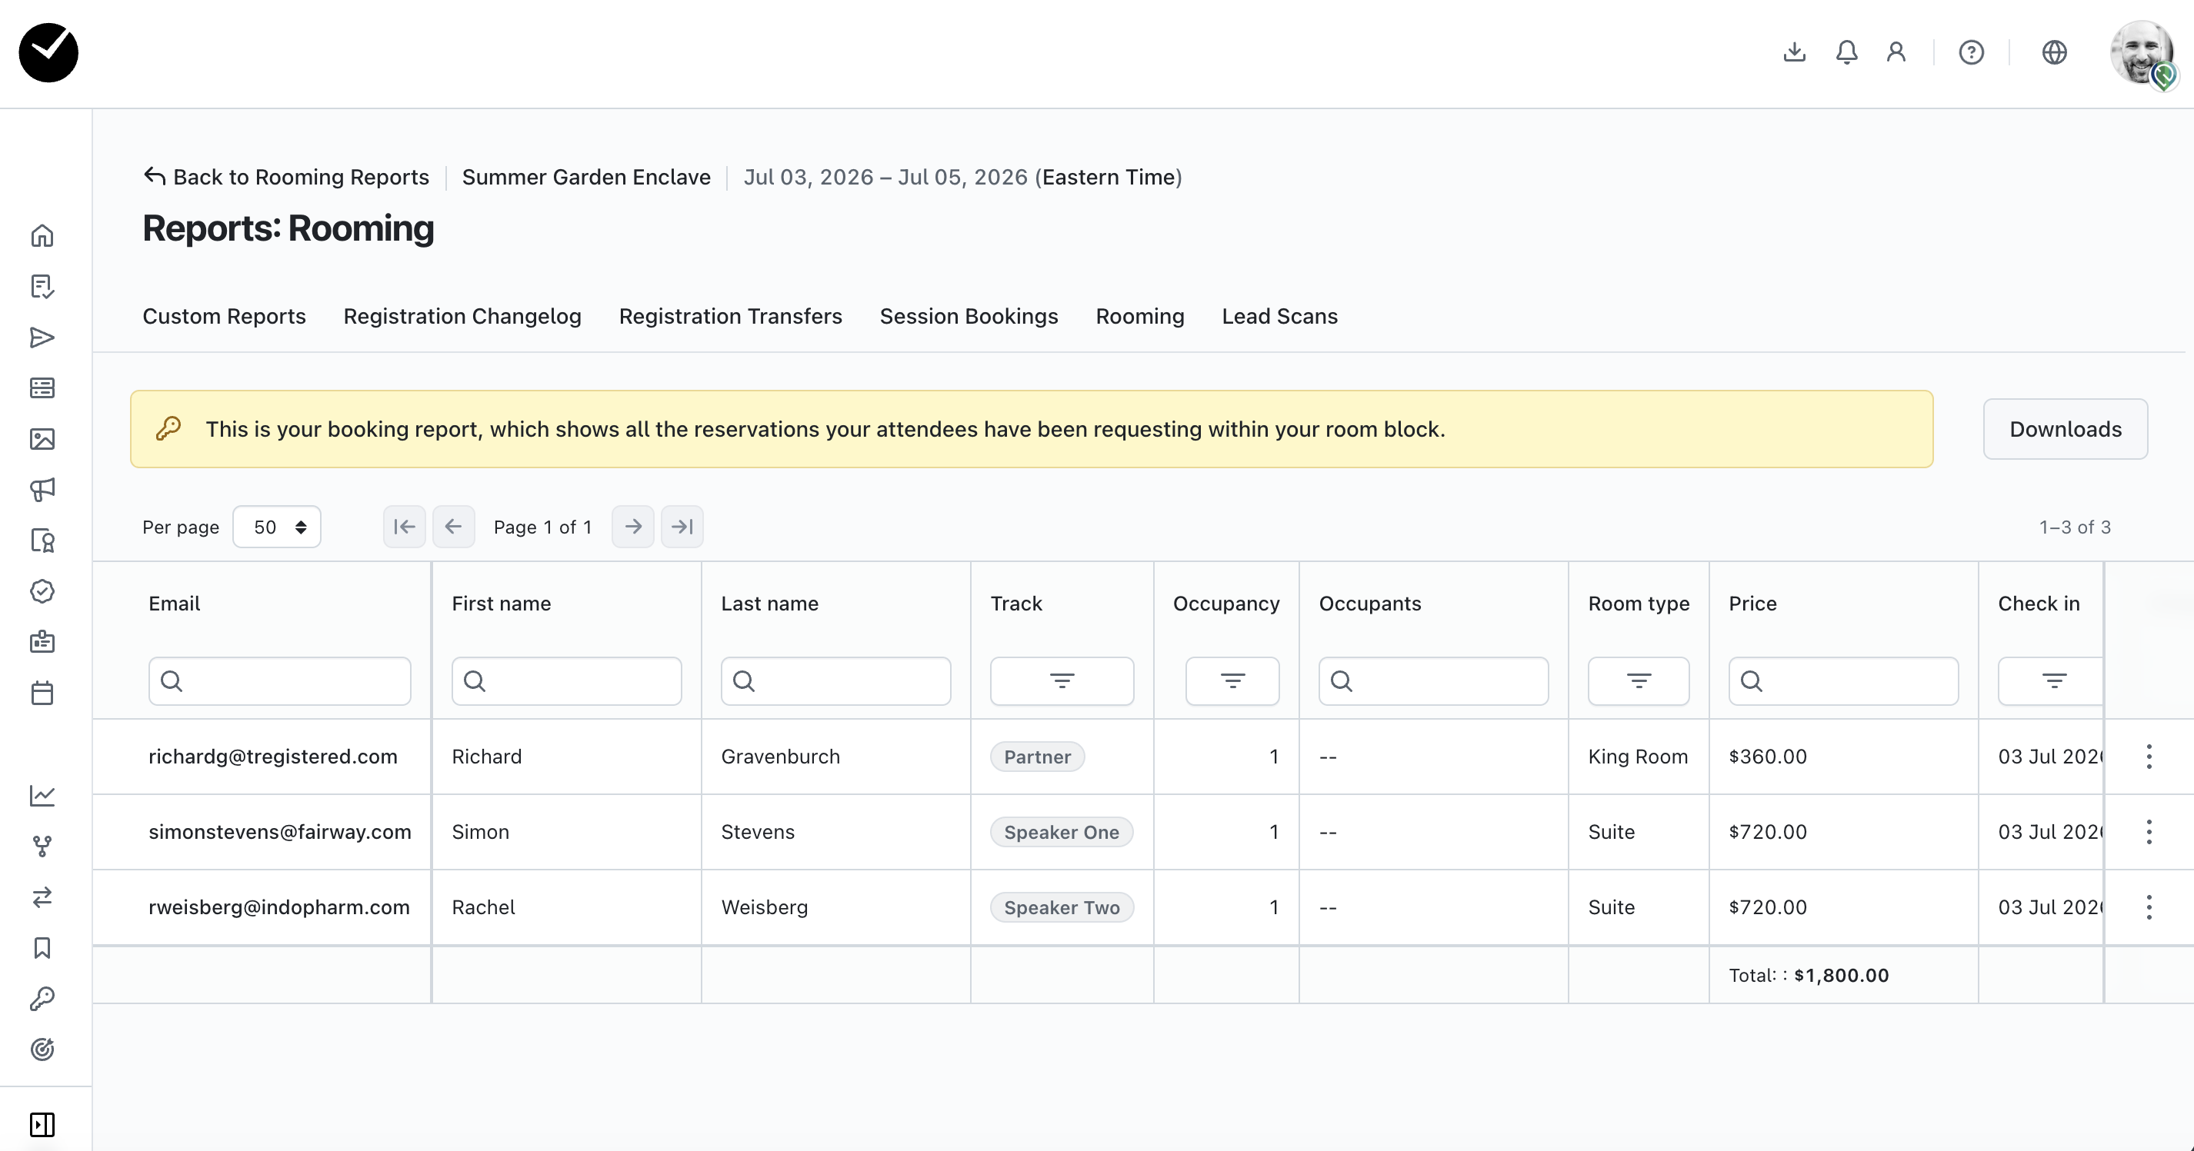Open the megaphone announcements sidebar icon
Image resolution: width=2194 pixels, height=1151 pixels.
pyautogui.click(x=42, y=490)
